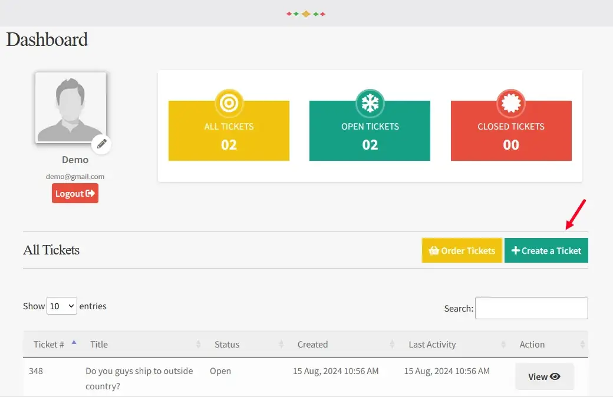Open the Order Tickets page
Viewport: 613px width, 397px height.
[x=462, y=250]
